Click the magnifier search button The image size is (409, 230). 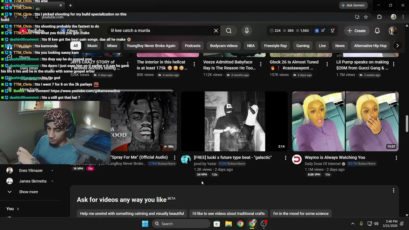229,31
